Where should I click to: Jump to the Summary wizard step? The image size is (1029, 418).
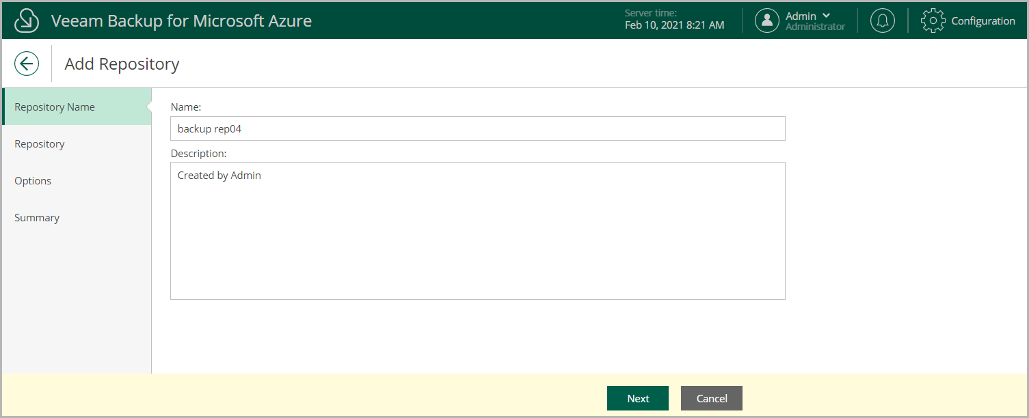point(77,217)
